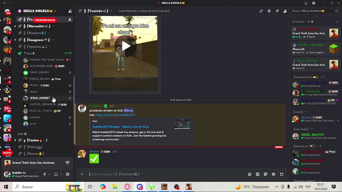Click the 1 MENCIÓN NUEVA pill
Image resolution: width=342 pixels, height=192 pixels.
pyautogui.click(x=45, y=20)
